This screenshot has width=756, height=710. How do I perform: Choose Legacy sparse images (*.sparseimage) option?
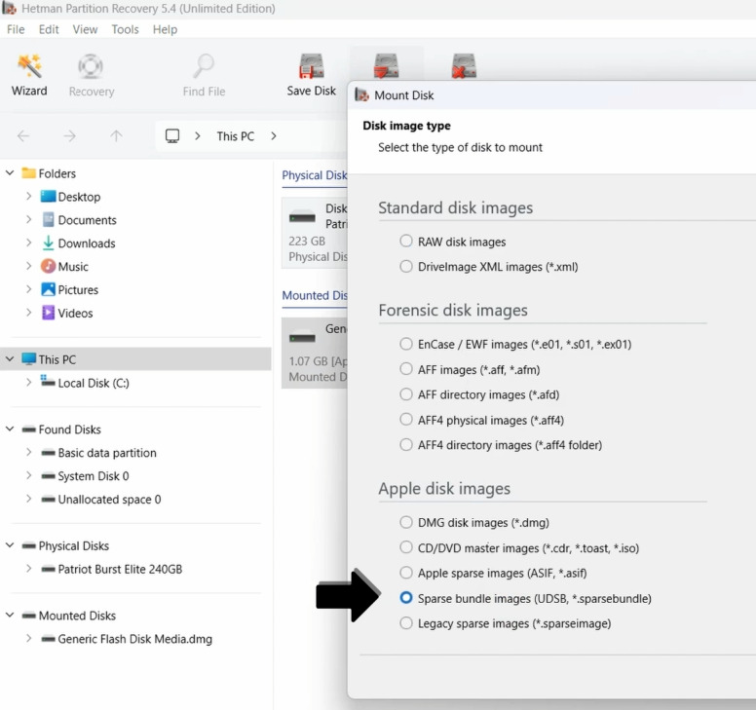click(x=406, y=623)
